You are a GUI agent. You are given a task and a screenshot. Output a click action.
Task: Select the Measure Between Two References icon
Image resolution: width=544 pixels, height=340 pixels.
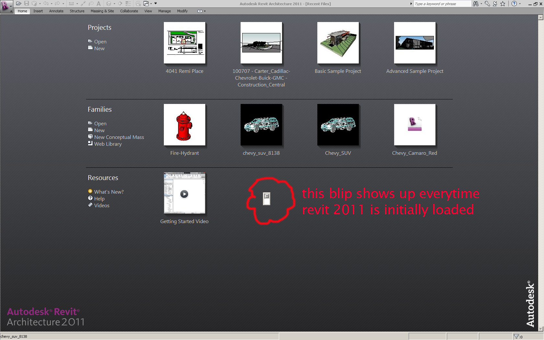(83, 4)
